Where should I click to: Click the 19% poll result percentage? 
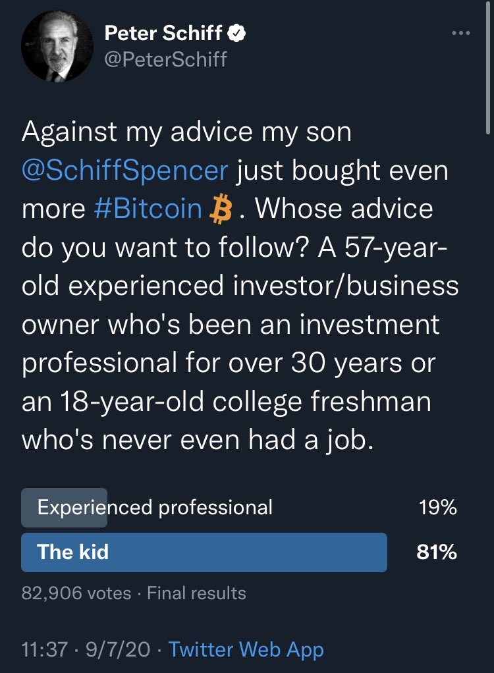point(437,507)
